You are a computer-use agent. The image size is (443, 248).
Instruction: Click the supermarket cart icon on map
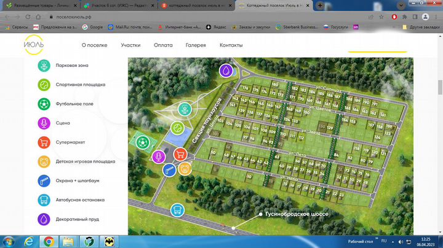click(x=169, y=155)
